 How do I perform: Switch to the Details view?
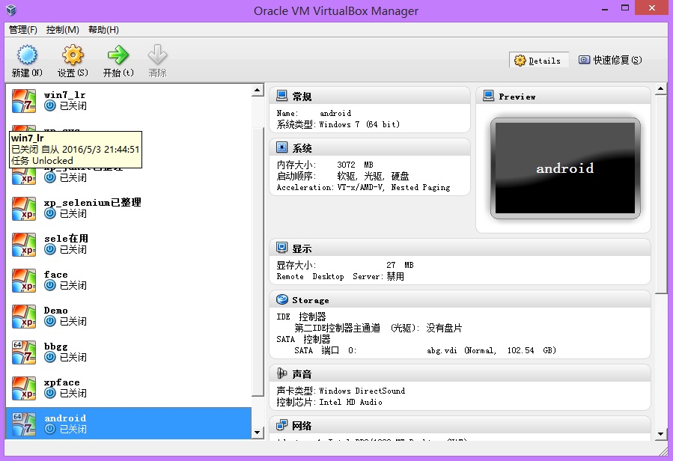pos(539,61)
